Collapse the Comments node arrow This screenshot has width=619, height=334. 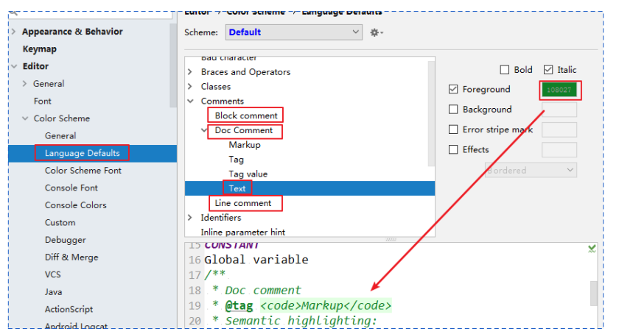tap(191, 101)
